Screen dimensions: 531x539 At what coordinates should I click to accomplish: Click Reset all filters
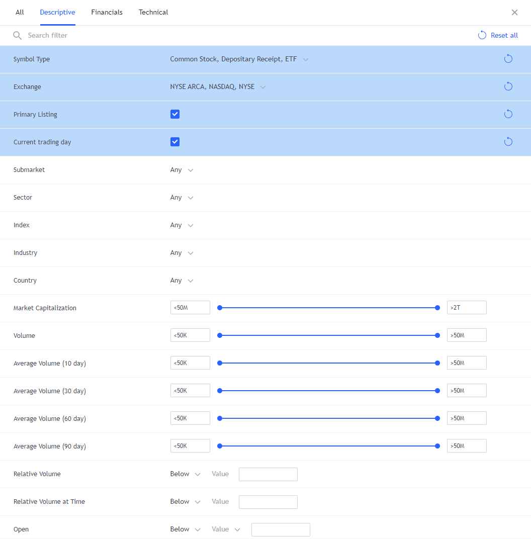coord(498,35)
